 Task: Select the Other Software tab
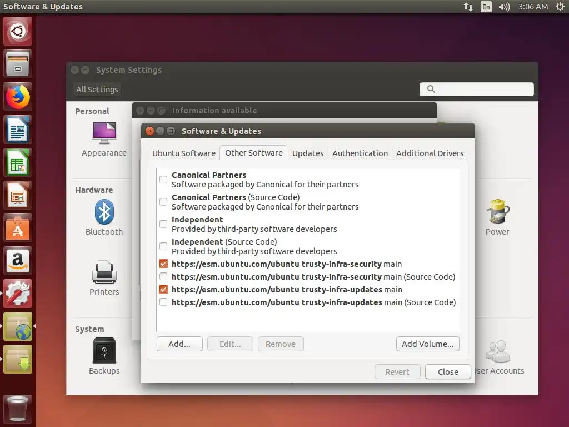pos(253,153)
